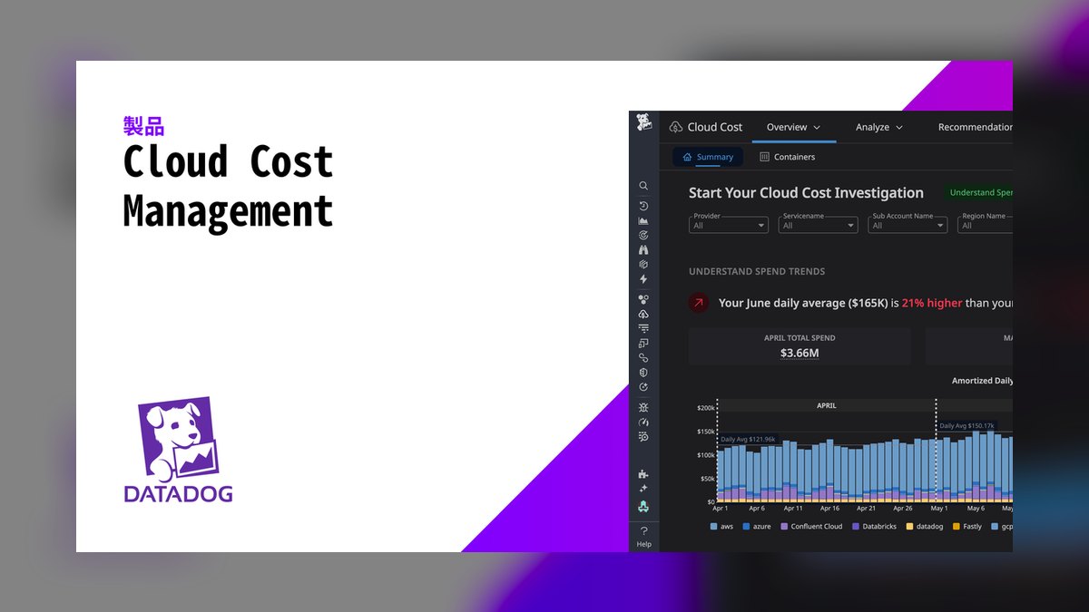Click the May 1 x-axis label
1089x612 pixels.
click(x=937, y=509)
